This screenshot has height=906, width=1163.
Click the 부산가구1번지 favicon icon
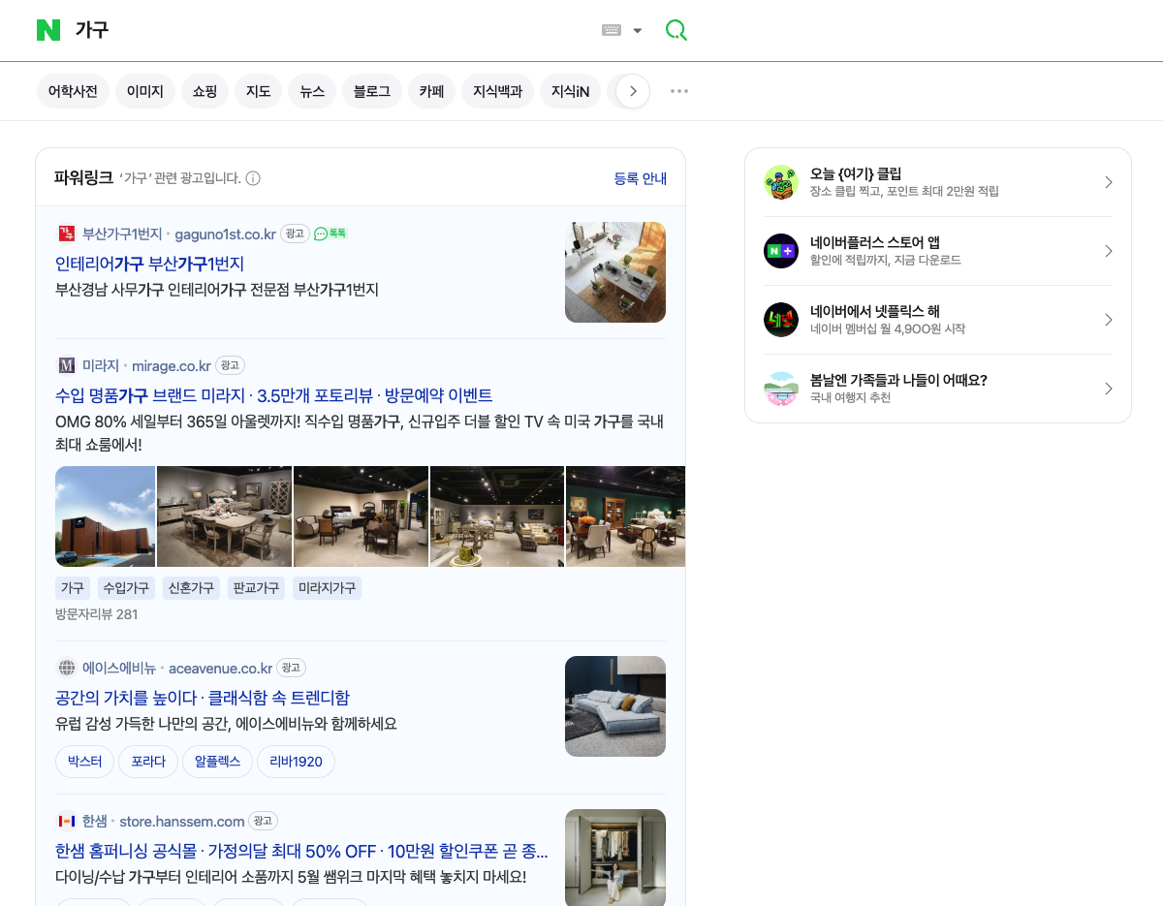(x=67, y=234)
